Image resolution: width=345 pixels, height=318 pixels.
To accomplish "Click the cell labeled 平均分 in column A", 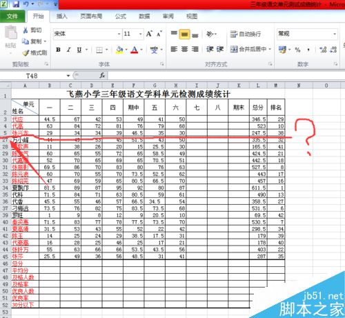I will pos(25,270).
